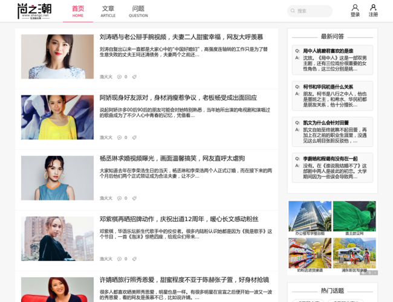Click the 阿娇 article thumbnail image

57,117
